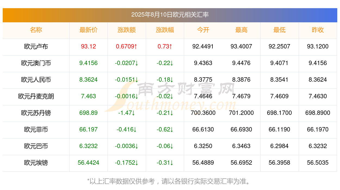Select the latest price 93.12
The height and width of the screenshot is (190, 340).
pyautogui.click(x=88, y=47)
